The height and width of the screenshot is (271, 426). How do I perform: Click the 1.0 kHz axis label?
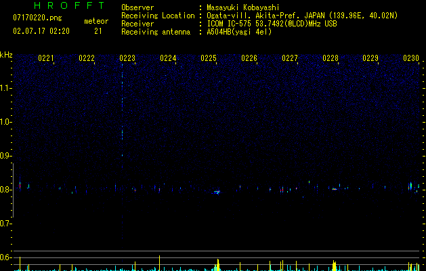(6, 122)
